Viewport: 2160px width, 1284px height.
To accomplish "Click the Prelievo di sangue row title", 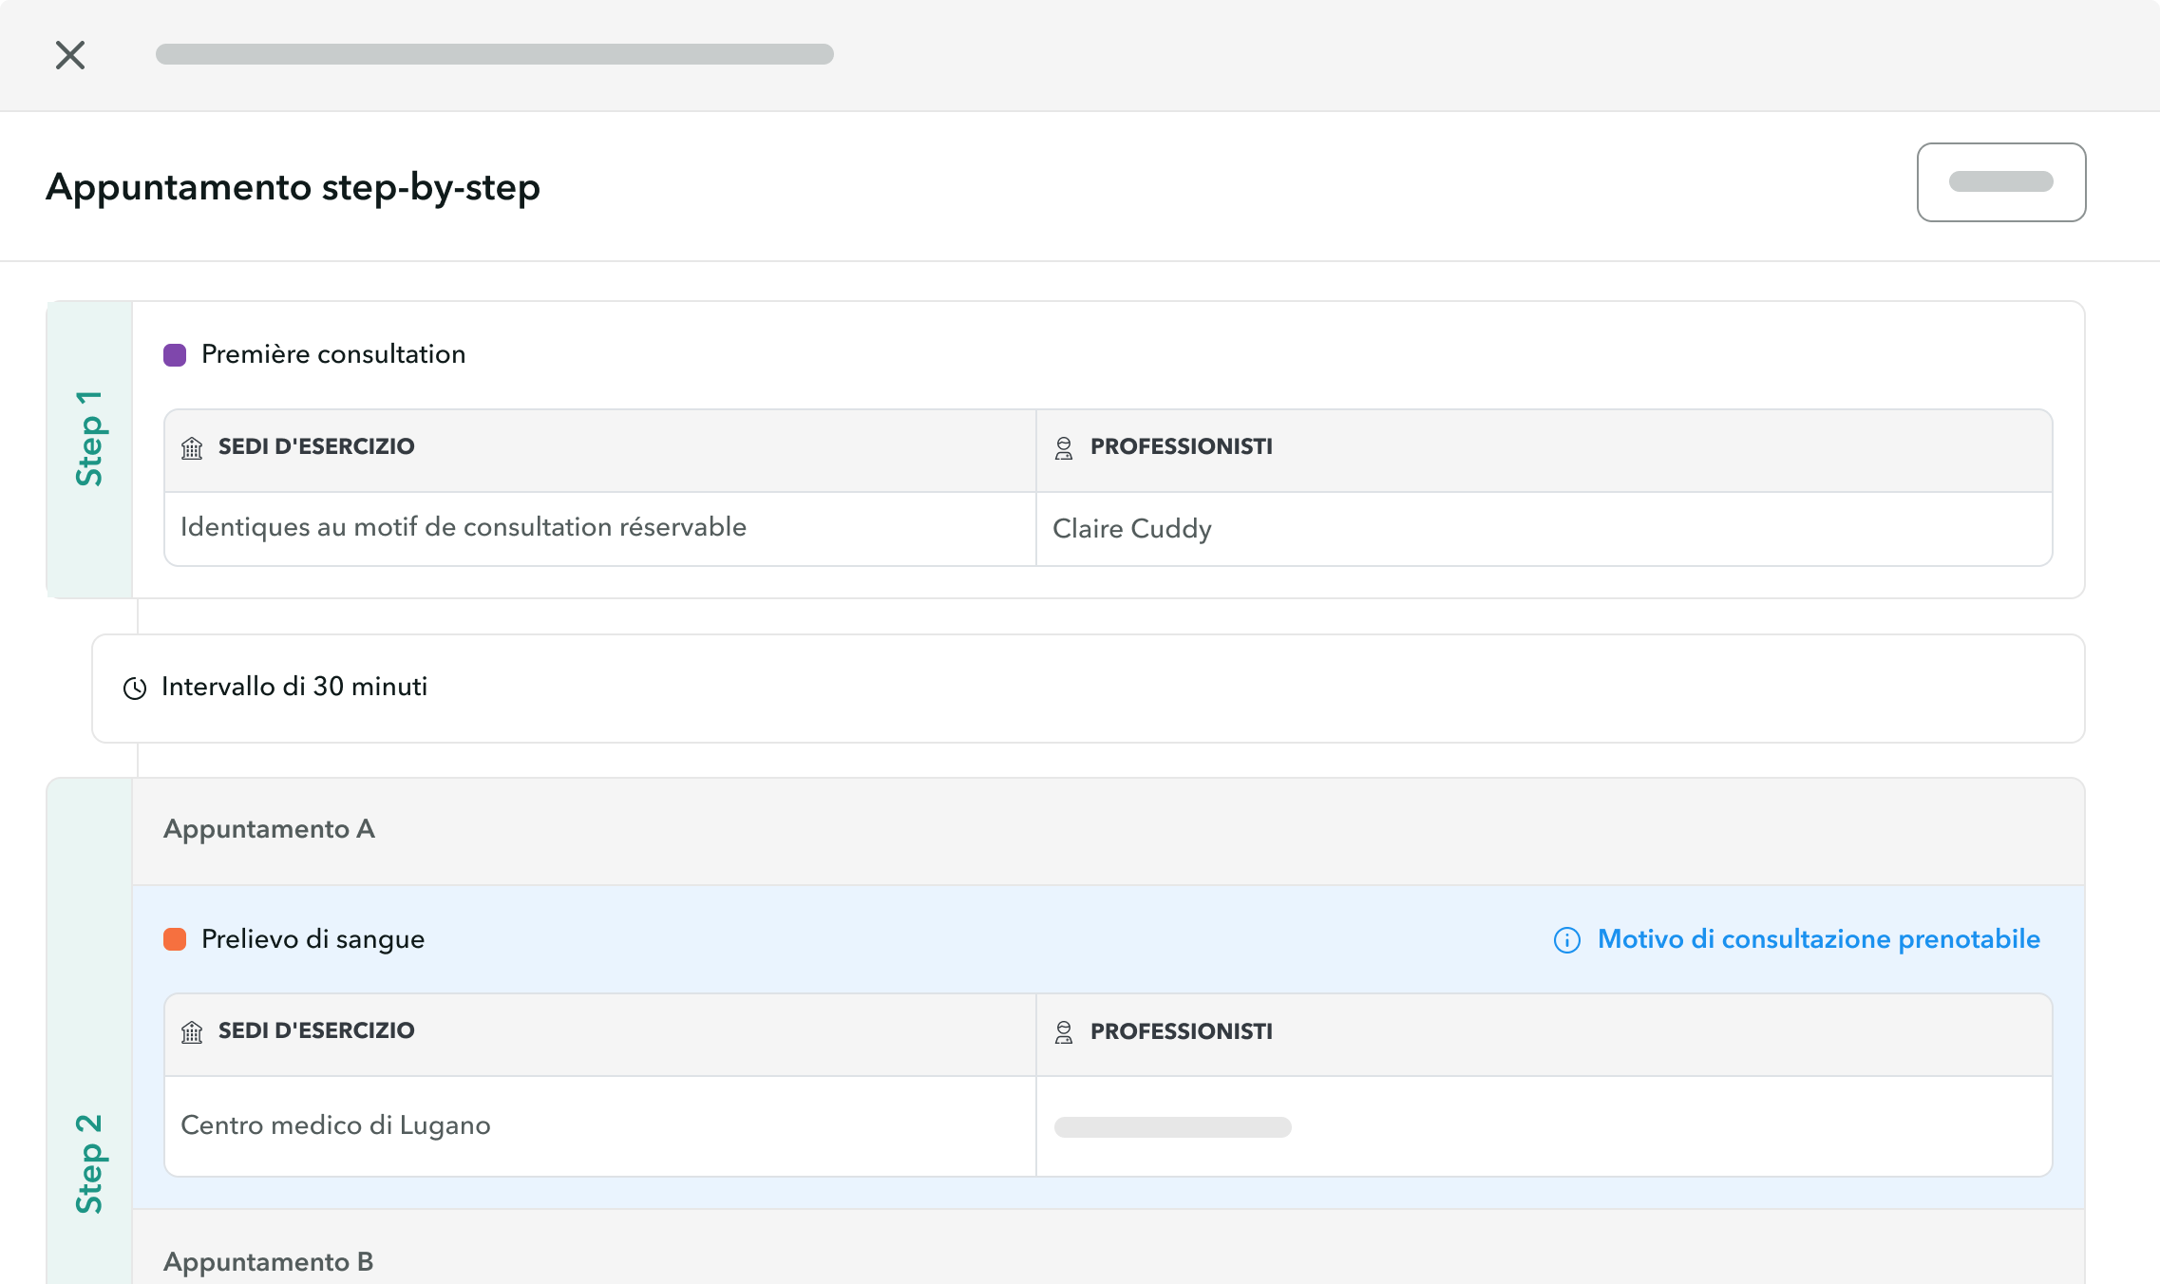I will pos(313,939).
